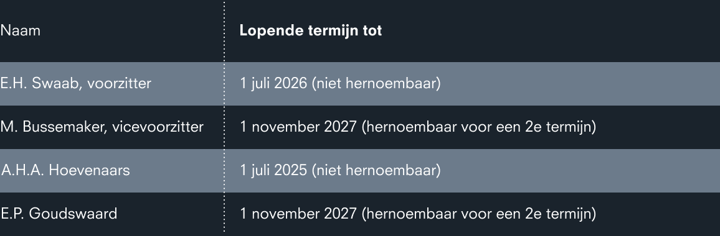The width and height of the screenshot is (720, 236).
Task: Select the A.H.A. Hoevenaars name cell
Action: pos(65,170)
